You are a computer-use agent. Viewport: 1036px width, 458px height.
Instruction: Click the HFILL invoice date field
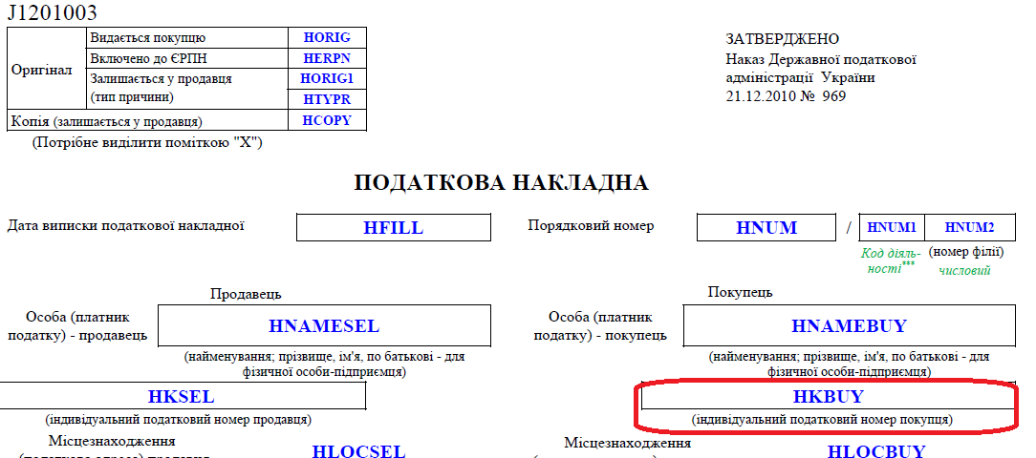(393, 228)
